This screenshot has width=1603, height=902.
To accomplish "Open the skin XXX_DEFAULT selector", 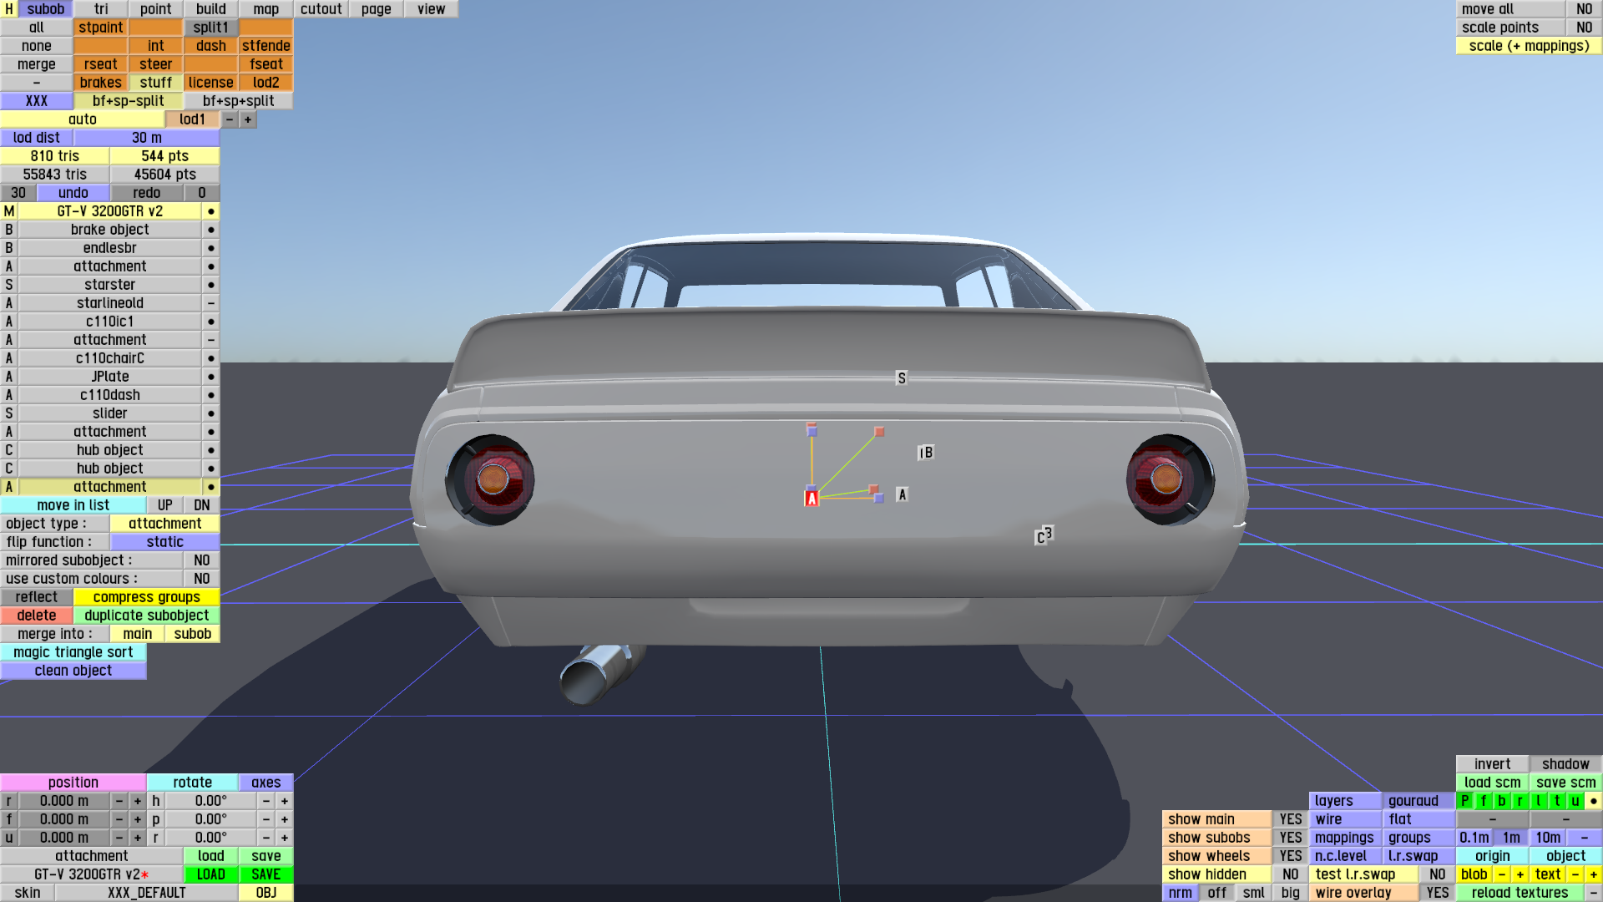I will coord(146,893).
